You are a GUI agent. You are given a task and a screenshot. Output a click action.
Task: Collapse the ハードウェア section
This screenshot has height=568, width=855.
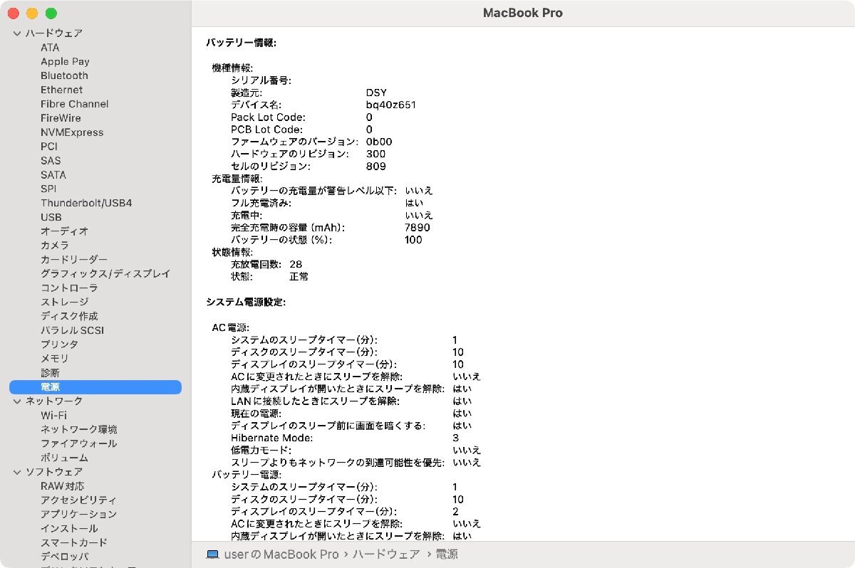(x=16, y=33)
